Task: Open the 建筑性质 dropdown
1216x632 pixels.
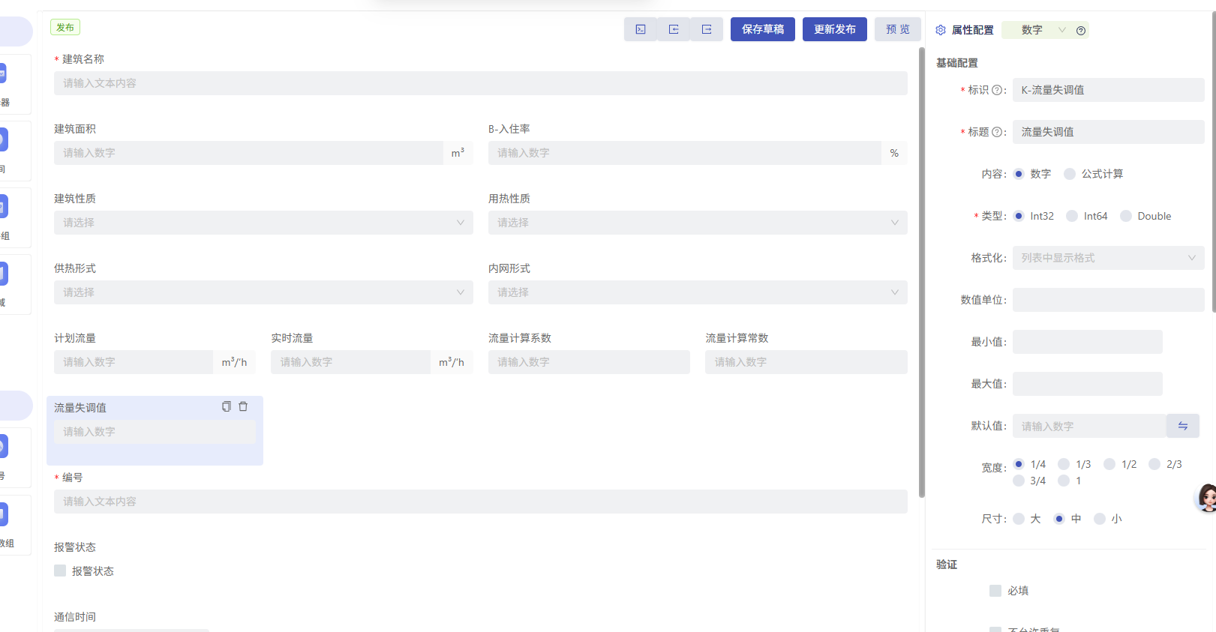Action: click(x=263, y=223)
